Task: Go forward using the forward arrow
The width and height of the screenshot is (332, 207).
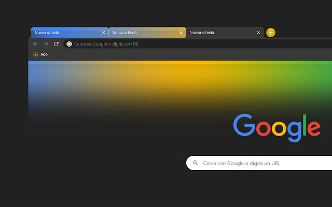Action: coord(46,44)
